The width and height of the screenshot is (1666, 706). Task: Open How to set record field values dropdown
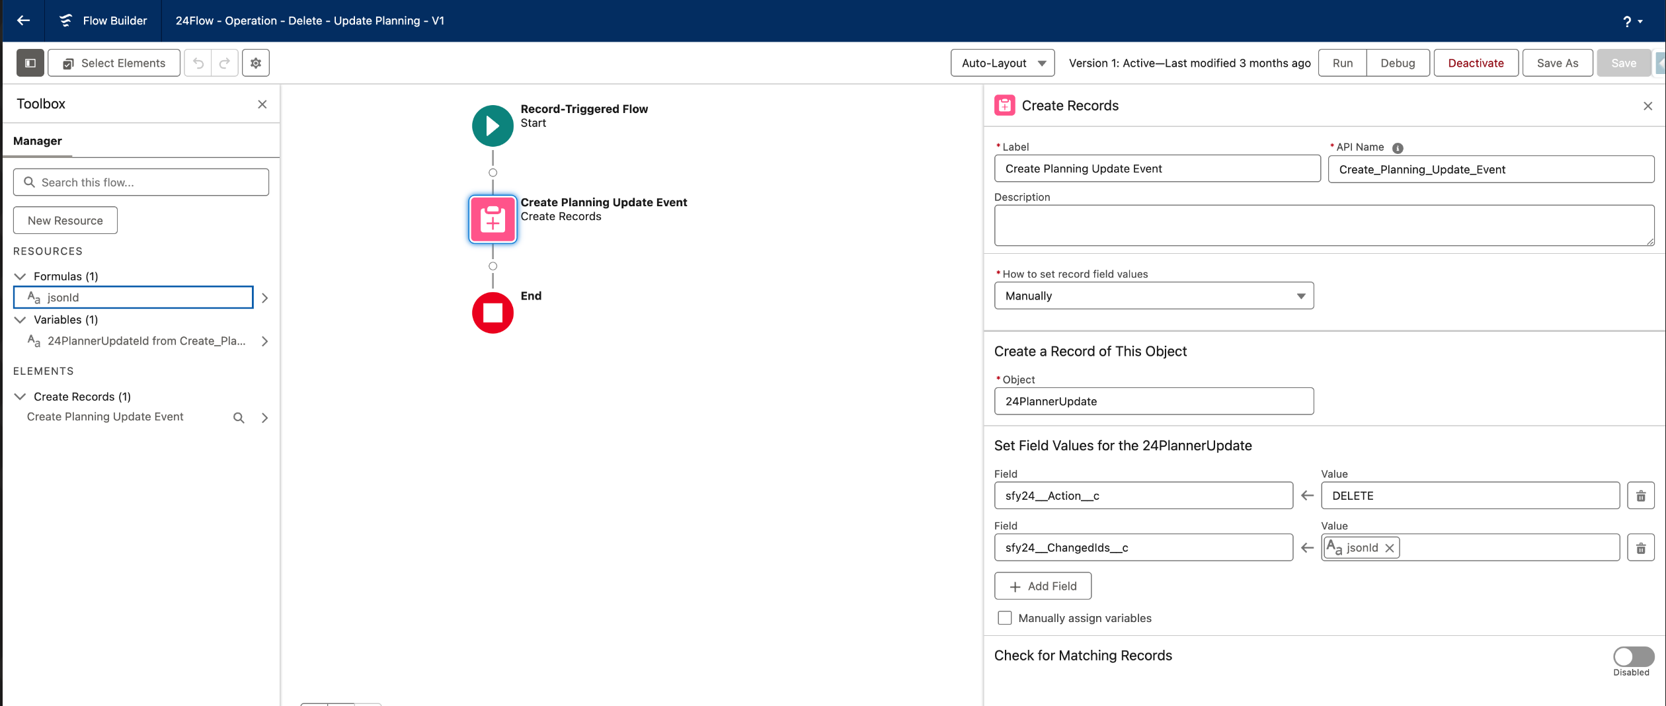pos(1154,296)
